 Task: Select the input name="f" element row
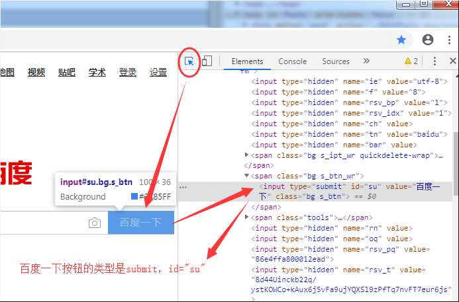point(338,92)
